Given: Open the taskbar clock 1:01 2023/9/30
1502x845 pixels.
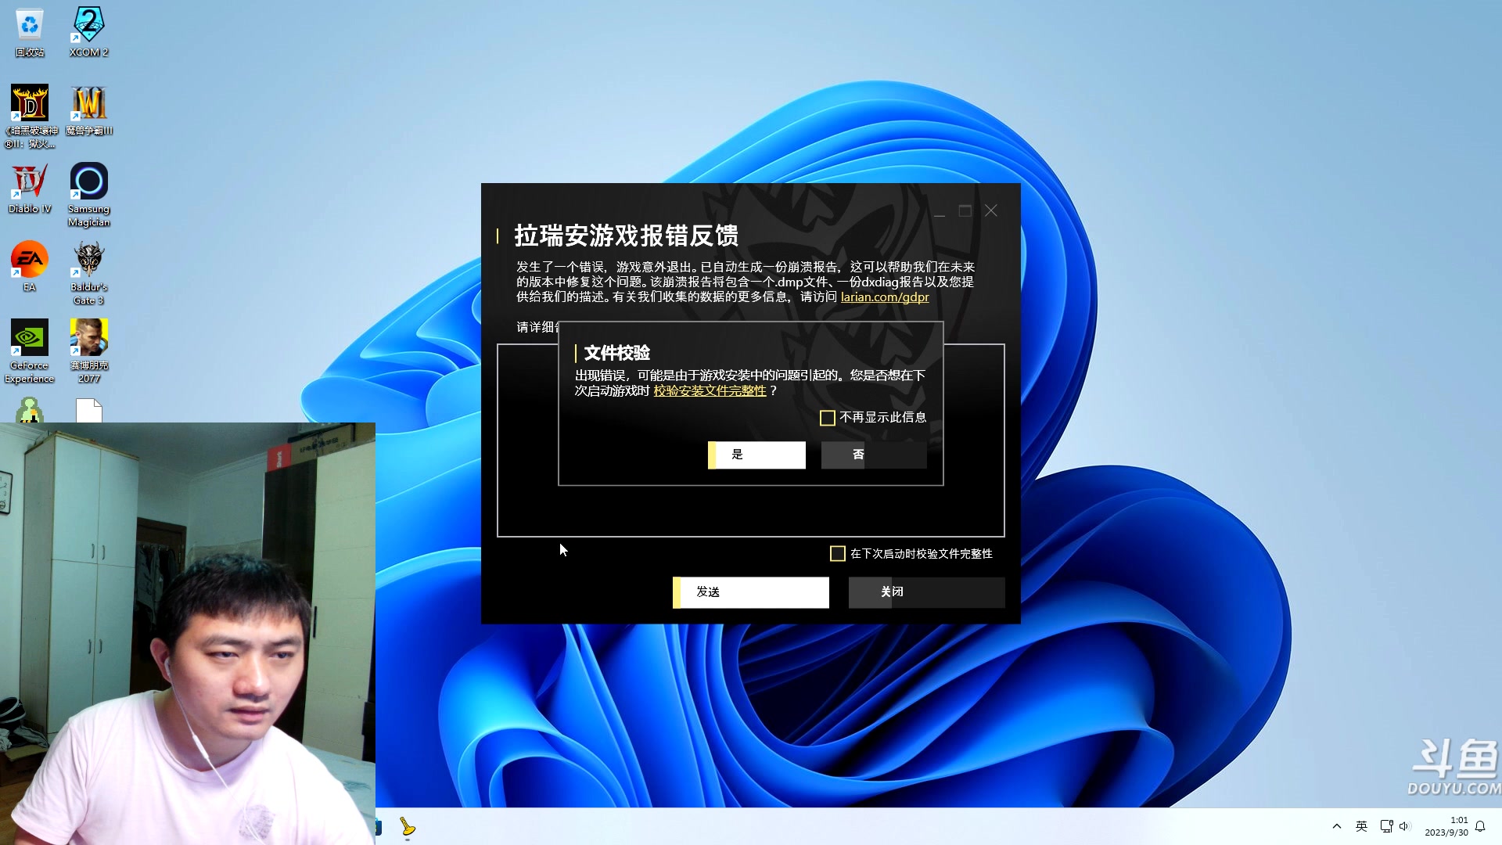Looking at the screenshot, I should [x=1446, y=826].
